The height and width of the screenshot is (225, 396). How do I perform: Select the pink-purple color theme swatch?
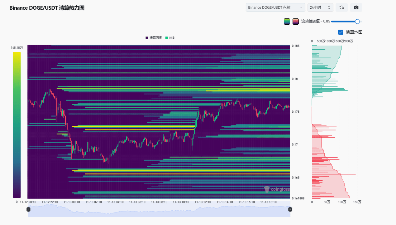tap(296, 22)
